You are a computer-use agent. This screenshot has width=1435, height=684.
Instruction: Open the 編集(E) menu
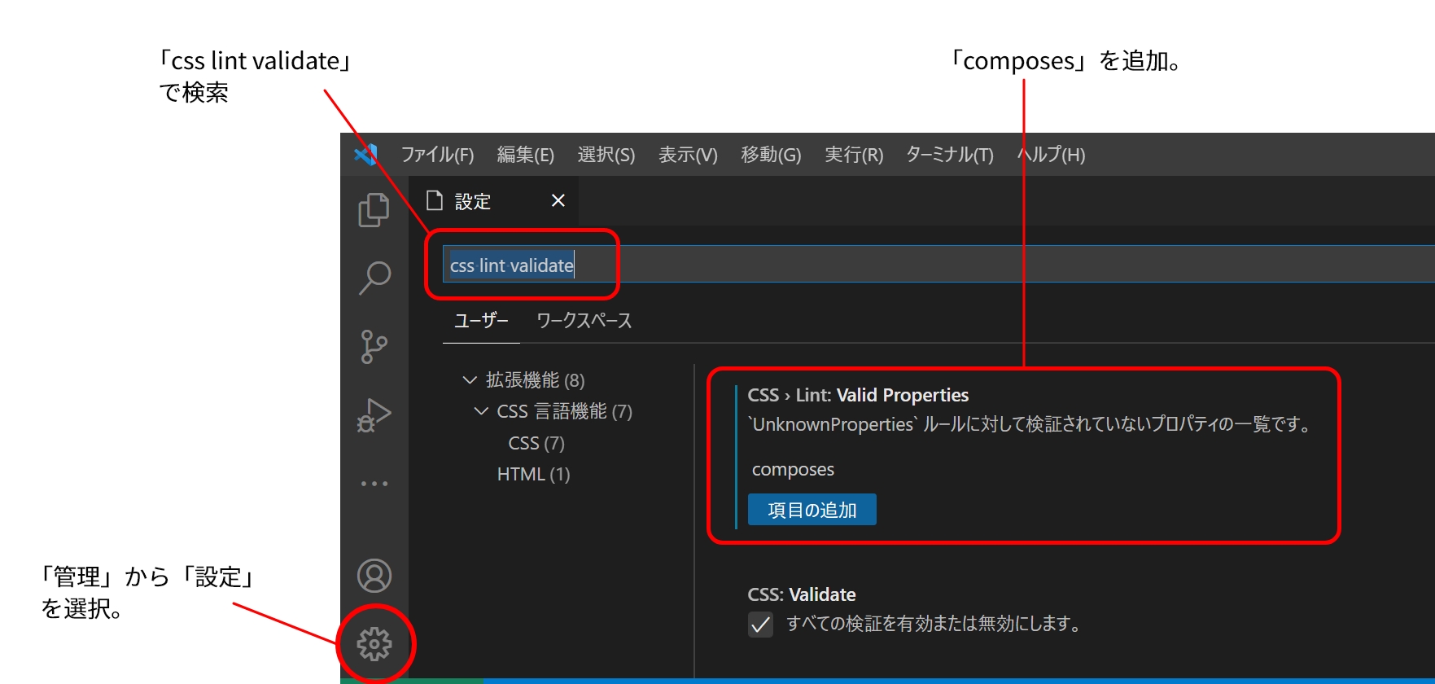pyautogui.click(x=526, y=155)
